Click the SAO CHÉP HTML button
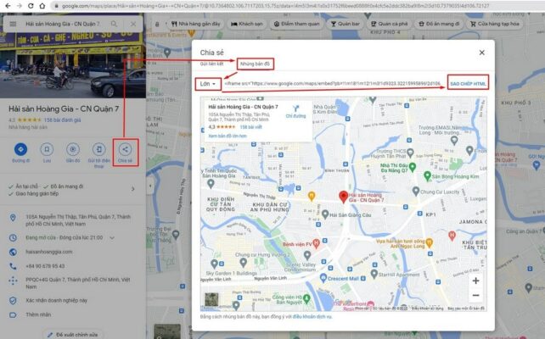Viewport: 545px width, 339px height. [468, 84]
